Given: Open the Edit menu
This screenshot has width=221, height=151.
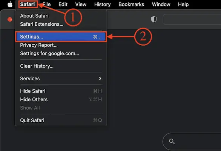Looking at the screenshot, I should [63, 5].
